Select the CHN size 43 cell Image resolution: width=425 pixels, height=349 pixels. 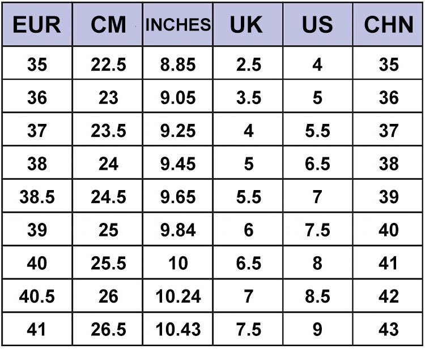click(389, 329)
